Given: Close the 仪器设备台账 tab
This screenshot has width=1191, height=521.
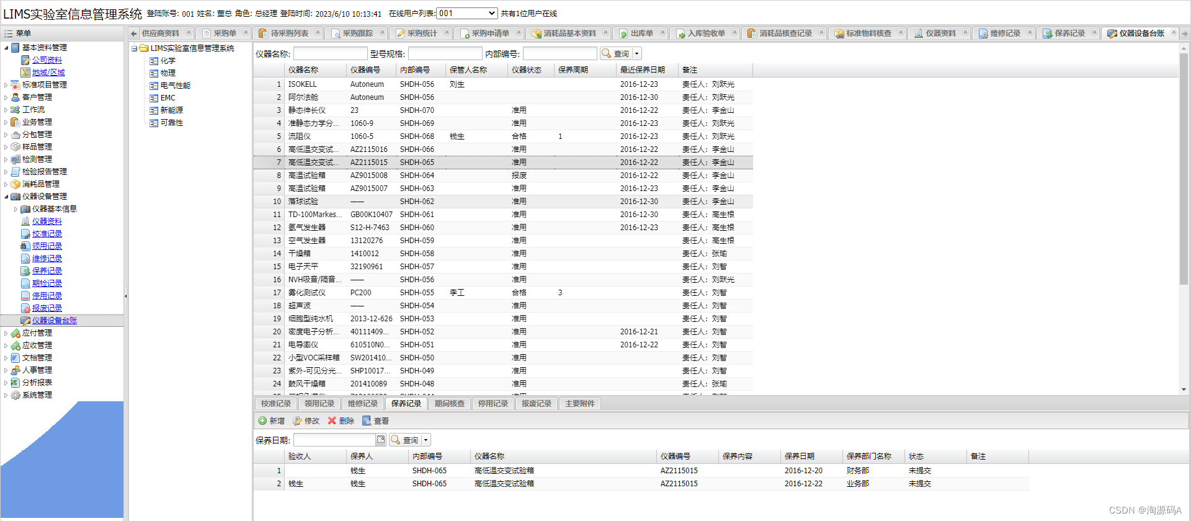Looking at the screenshot, I should point(1174,32).
